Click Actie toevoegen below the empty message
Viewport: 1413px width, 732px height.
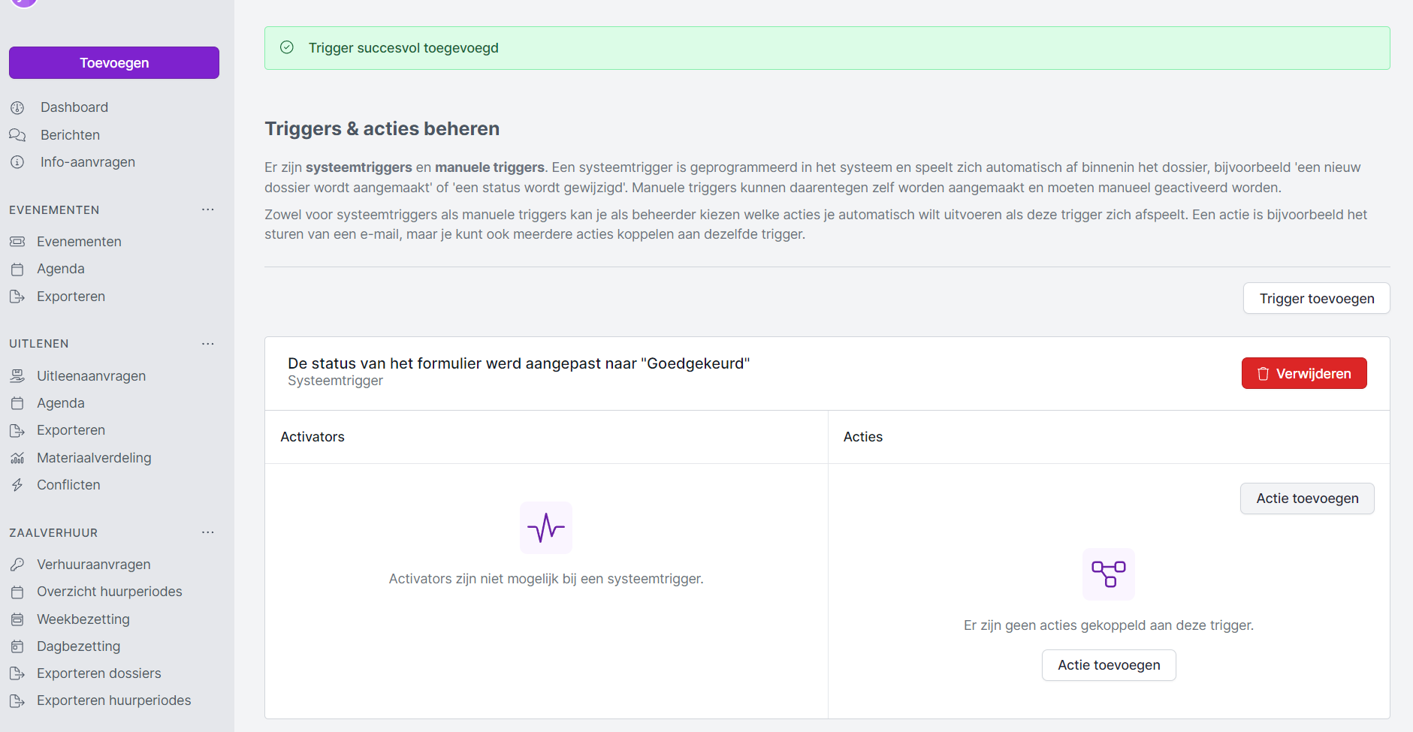1108,665
